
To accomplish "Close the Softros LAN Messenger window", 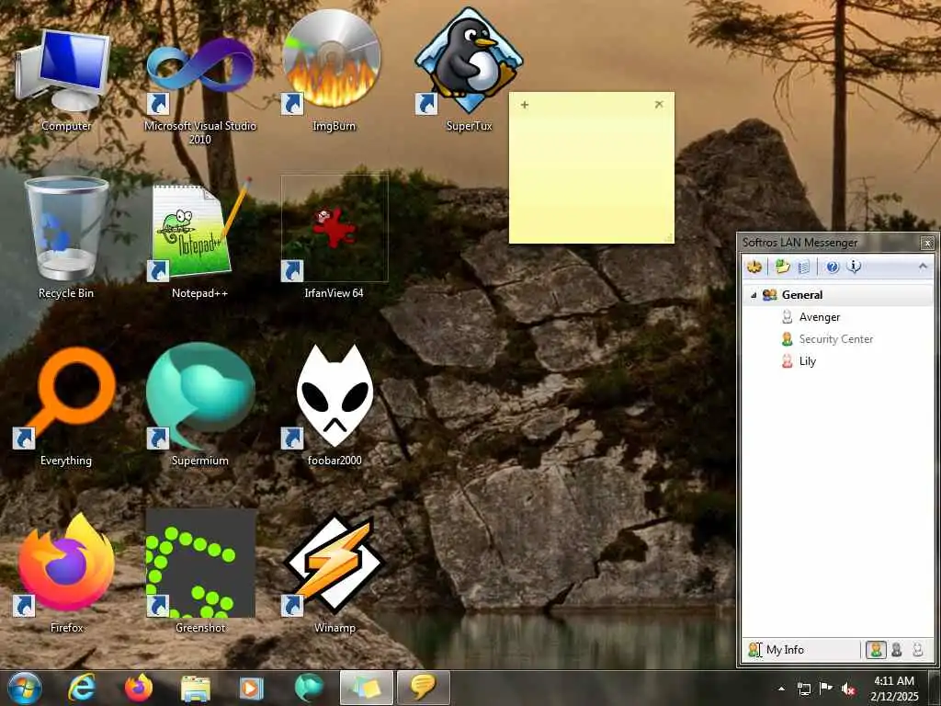I will click(927, 243).
